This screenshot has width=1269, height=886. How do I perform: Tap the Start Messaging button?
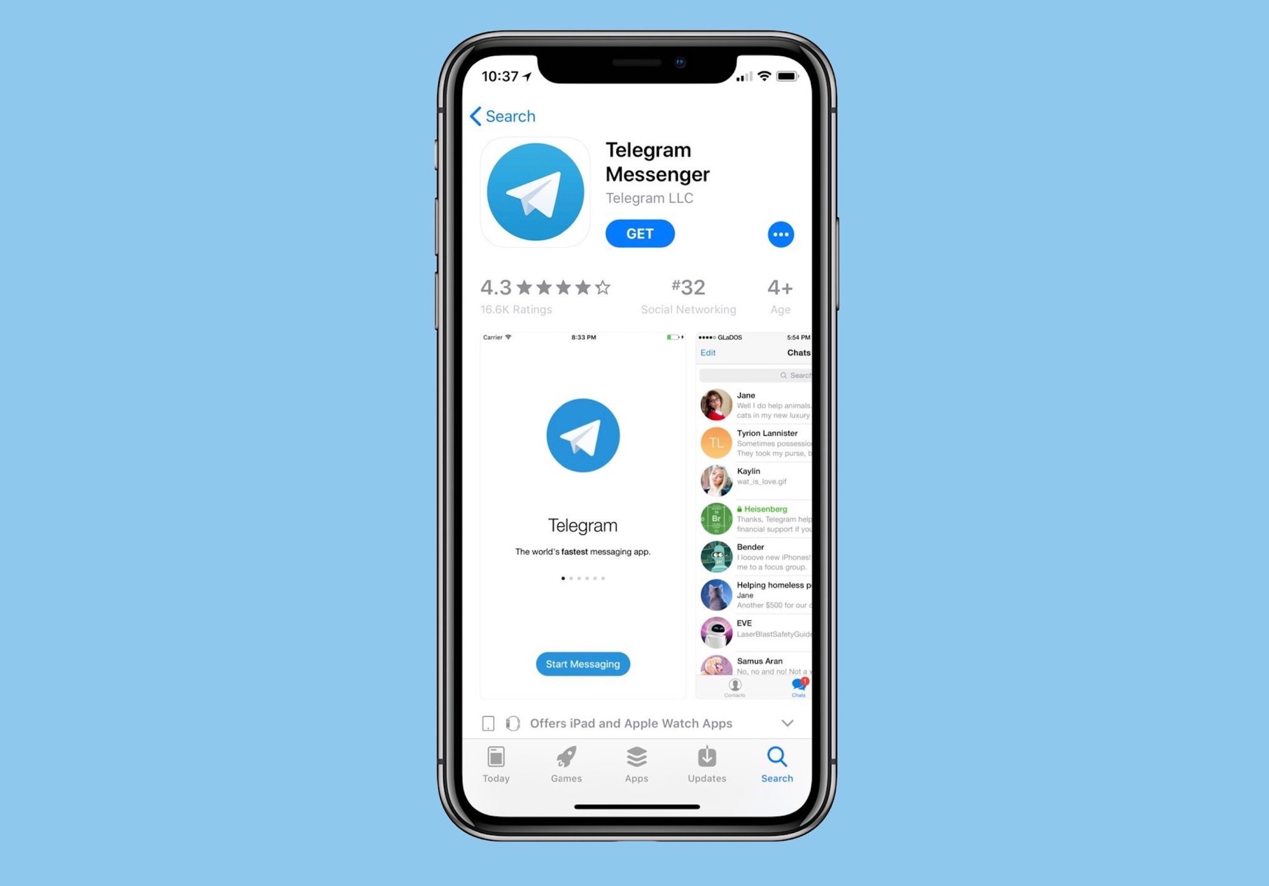(583, 664)
